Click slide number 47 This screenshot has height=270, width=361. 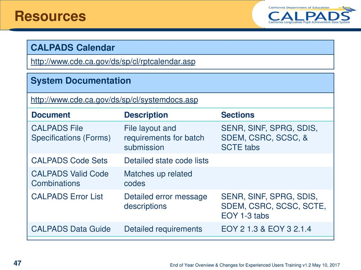tap(18, 263)
